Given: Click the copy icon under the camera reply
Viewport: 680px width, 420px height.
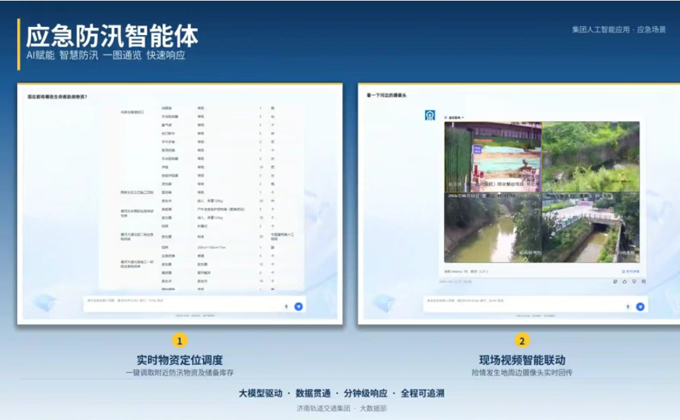Looking at the screenshot, I should [x=615, y=282].
